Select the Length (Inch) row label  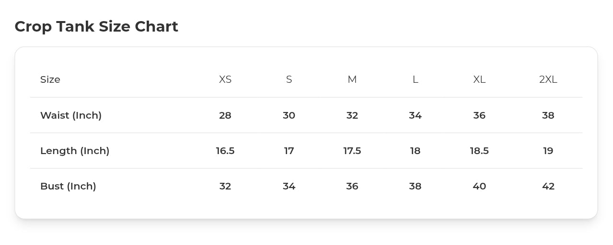(75, 151)
